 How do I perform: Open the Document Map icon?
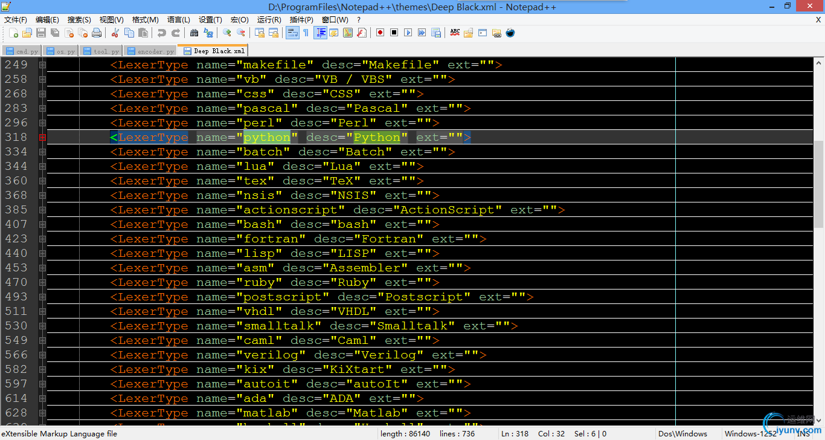click(348, 33)
